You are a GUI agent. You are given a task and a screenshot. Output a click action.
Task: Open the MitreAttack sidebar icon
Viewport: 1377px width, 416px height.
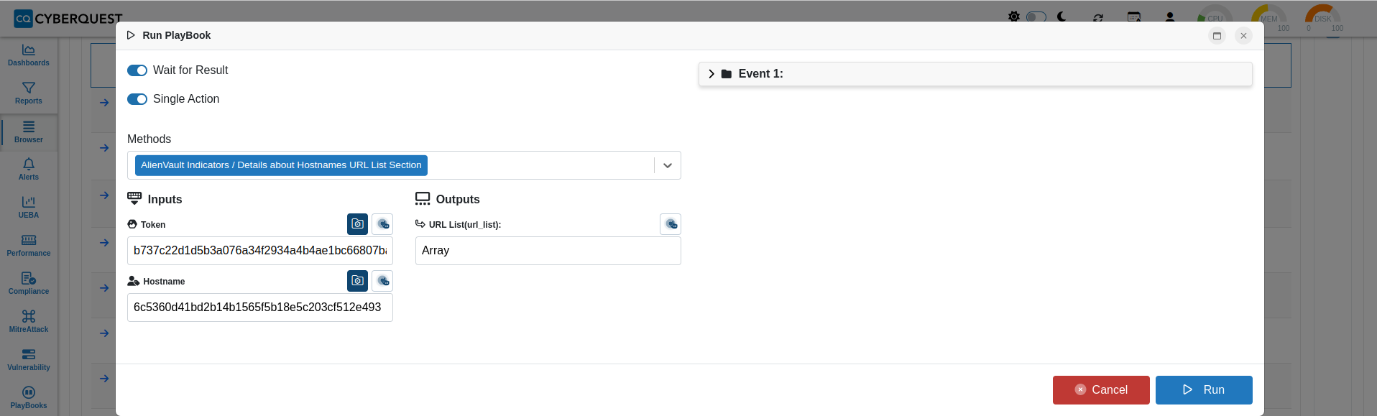(29, 320)
